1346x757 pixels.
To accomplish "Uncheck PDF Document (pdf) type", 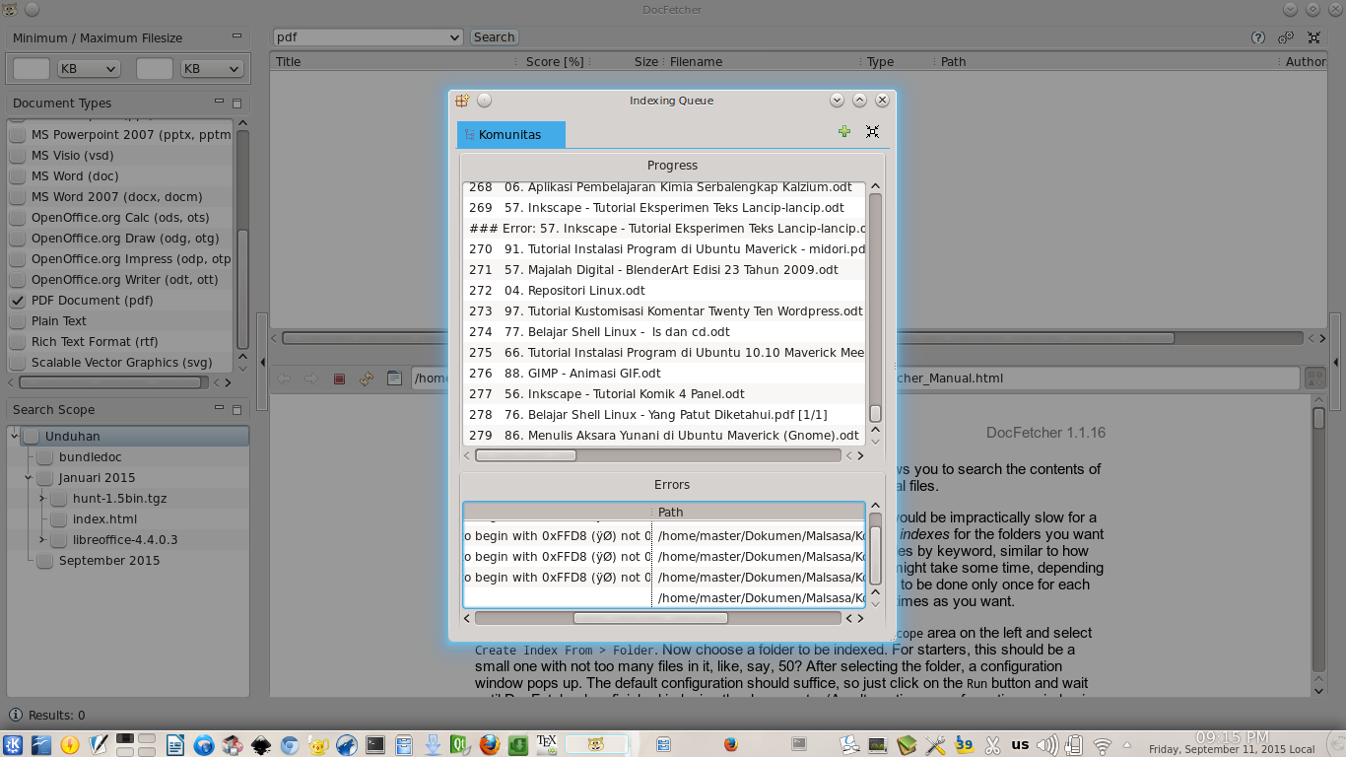I will [x=18, y=301].
